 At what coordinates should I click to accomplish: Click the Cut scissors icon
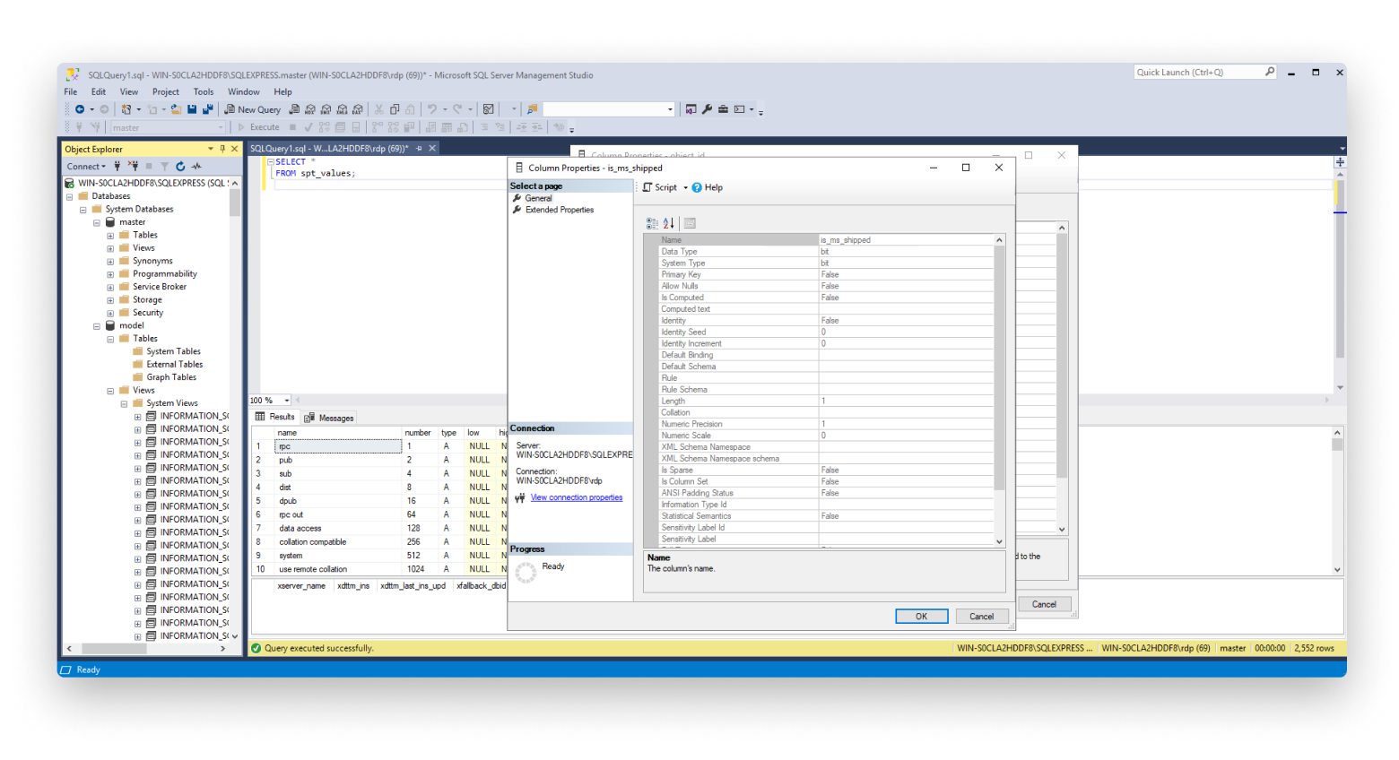(378, 109)
